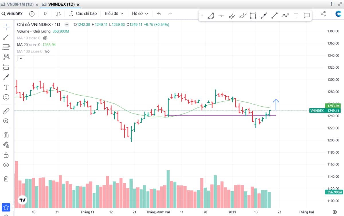Image resolution: width=344 pixels, height=216 pixels.
Task: Toggle stay in drawing mode
Action: pyautogui.click(x=6, y=145)
